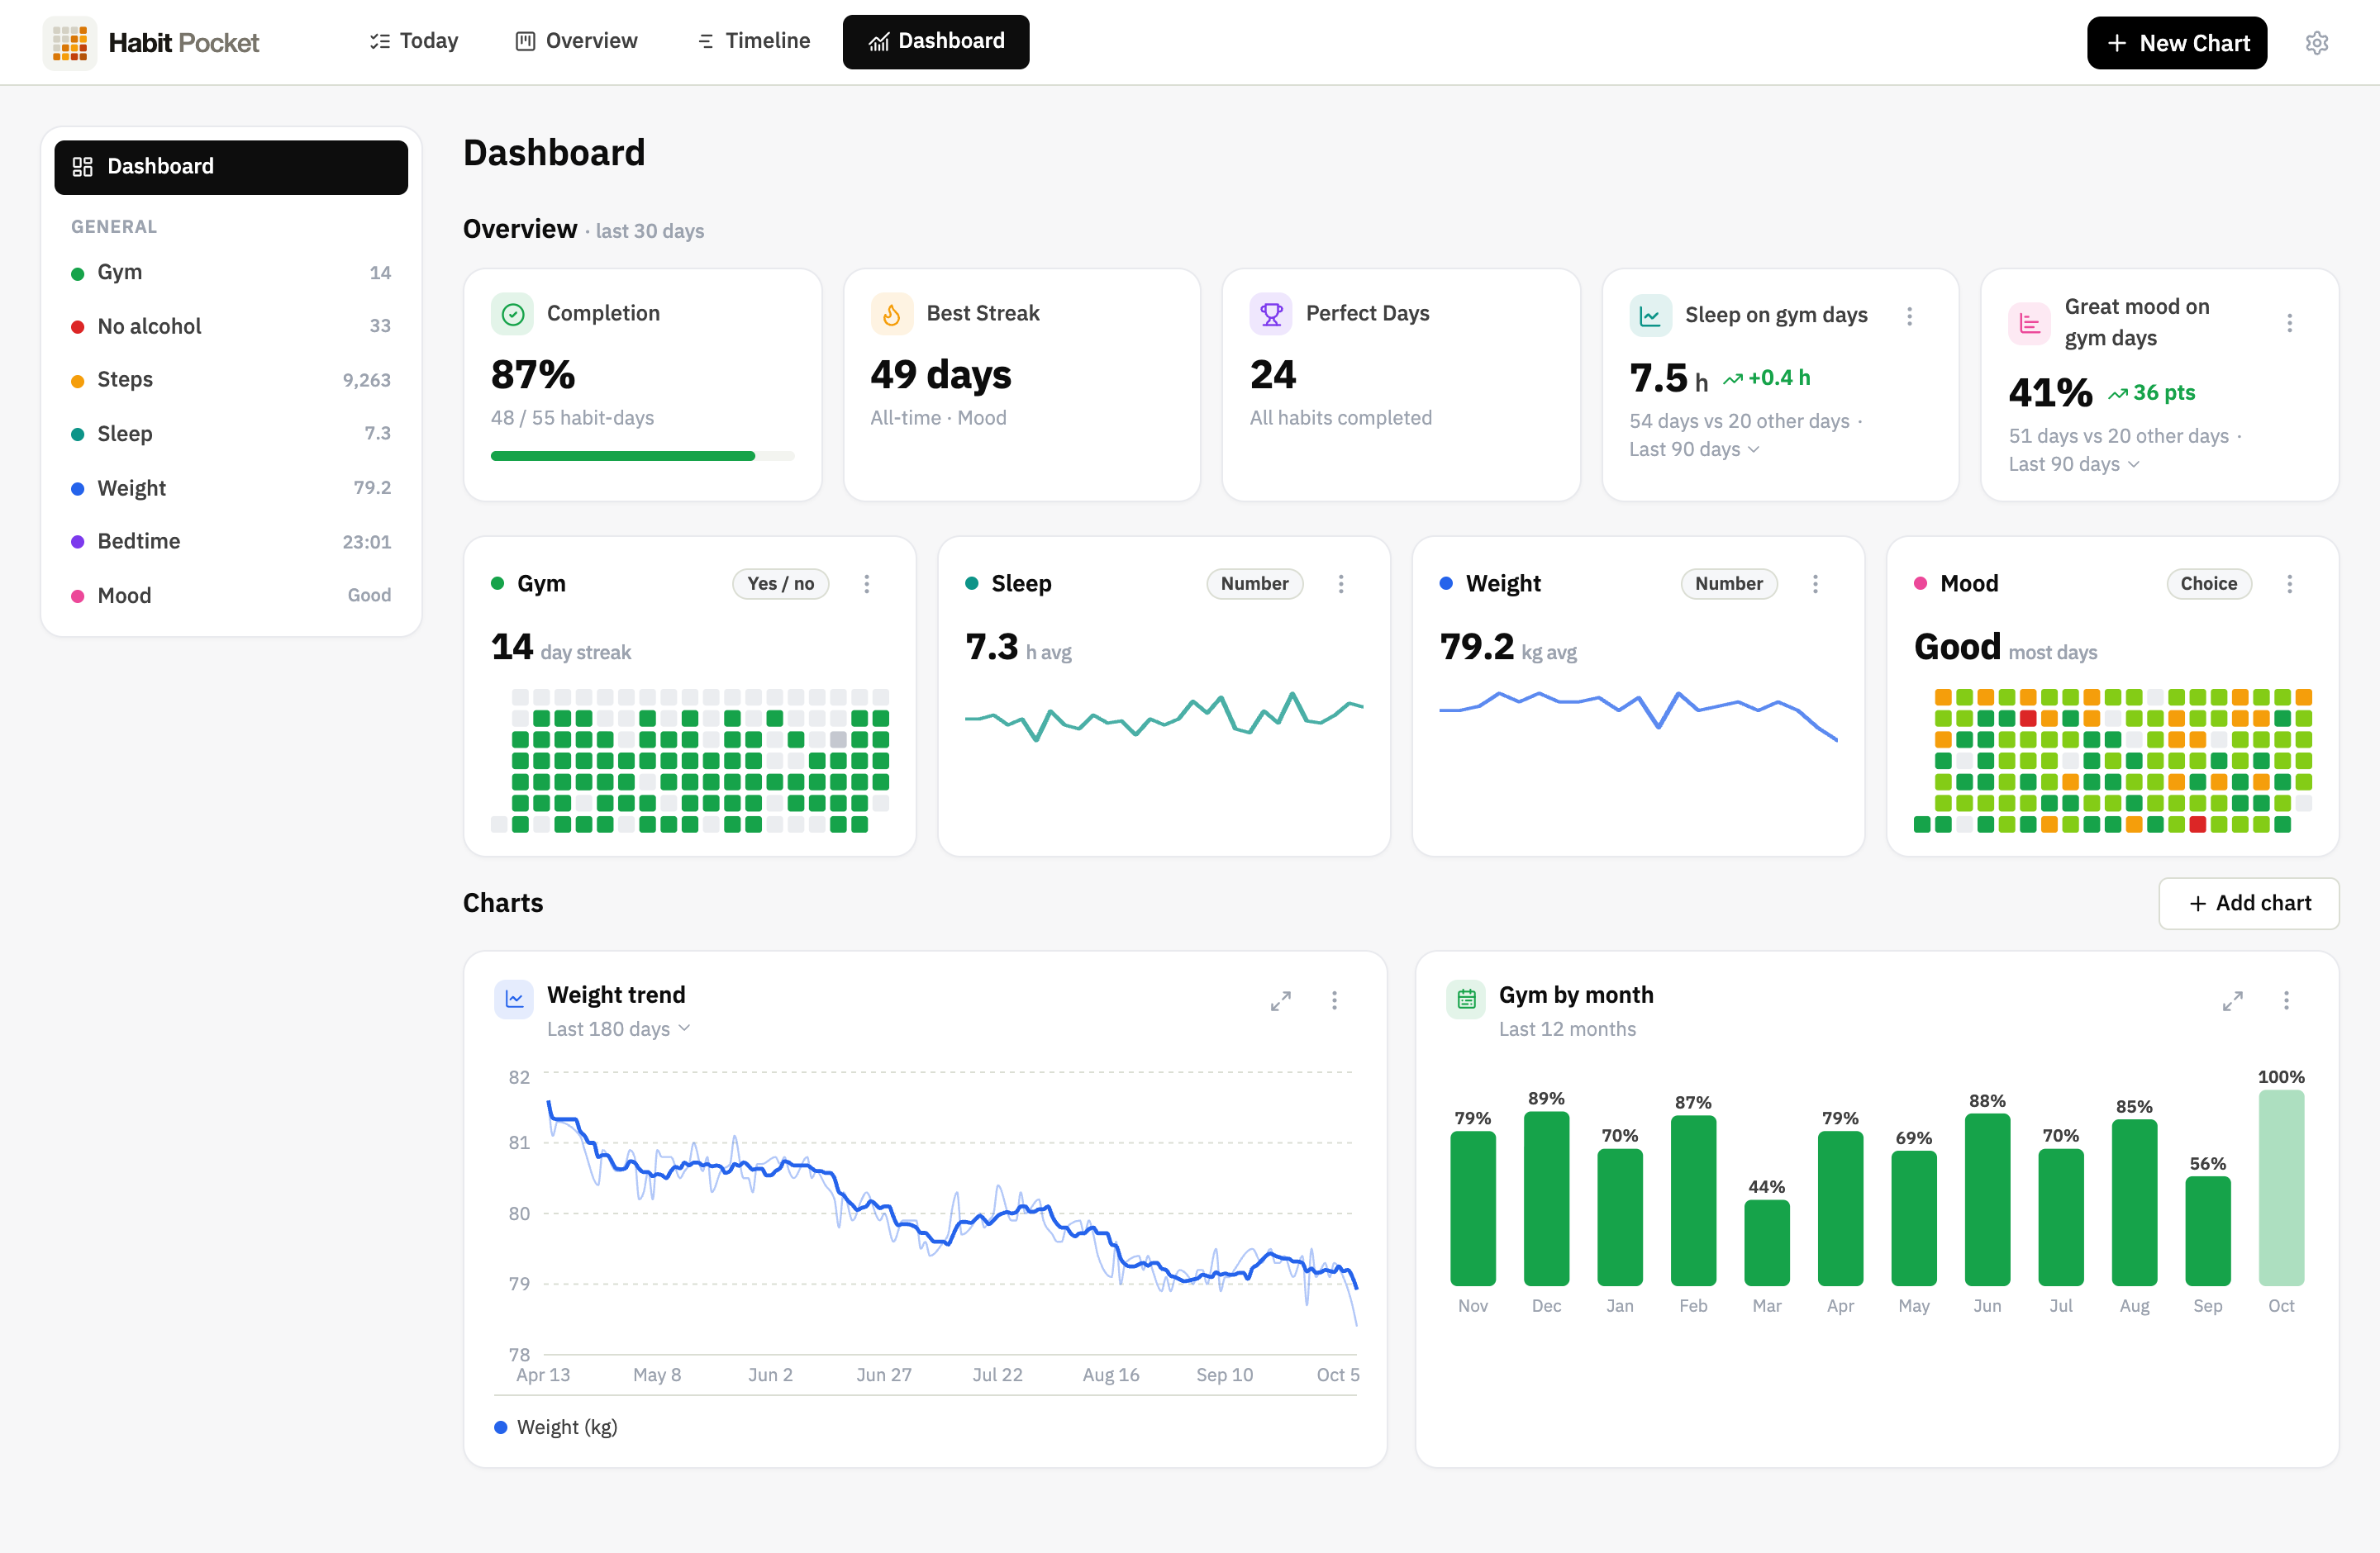Click the Yes / no badge on Gym card

[780, 584]
